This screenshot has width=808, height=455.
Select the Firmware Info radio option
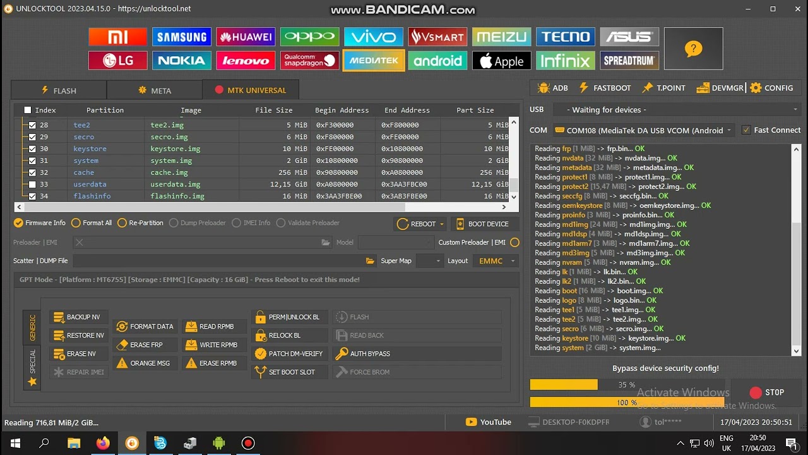(40, 223)
